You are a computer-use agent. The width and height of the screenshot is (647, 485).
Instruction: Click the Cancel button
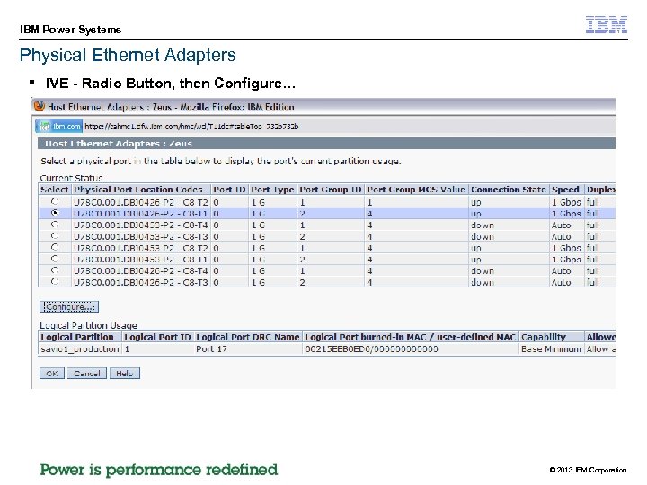[87, 374]
